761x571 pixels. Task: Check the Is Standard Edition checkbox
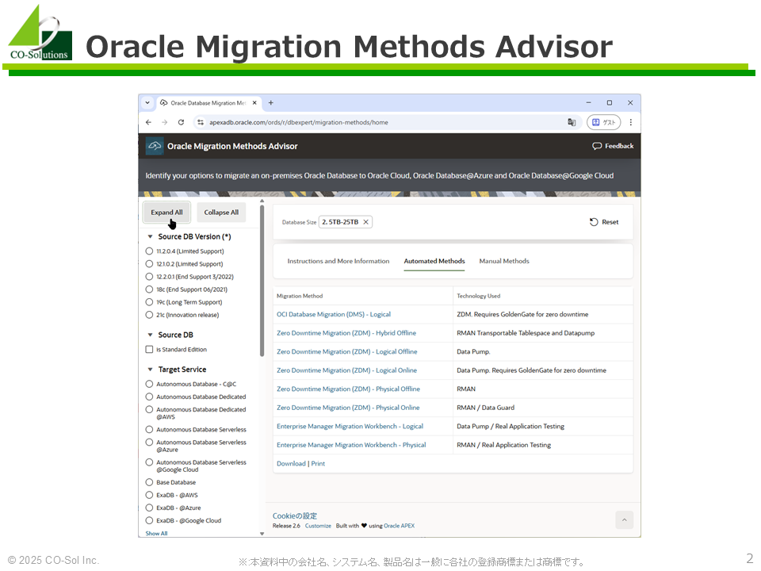(x=150, y=349)
